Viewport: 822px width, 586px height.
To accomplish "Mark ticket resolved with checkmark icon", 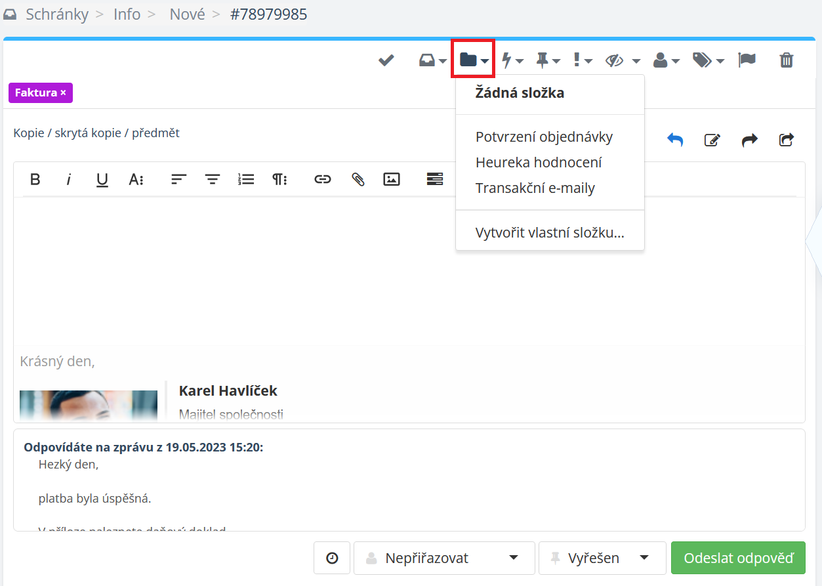I will 386,60.
